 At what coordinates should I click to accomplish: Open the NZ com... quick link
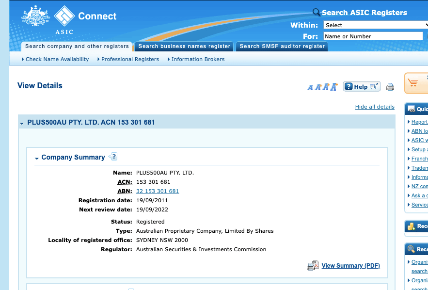[420, 186]
